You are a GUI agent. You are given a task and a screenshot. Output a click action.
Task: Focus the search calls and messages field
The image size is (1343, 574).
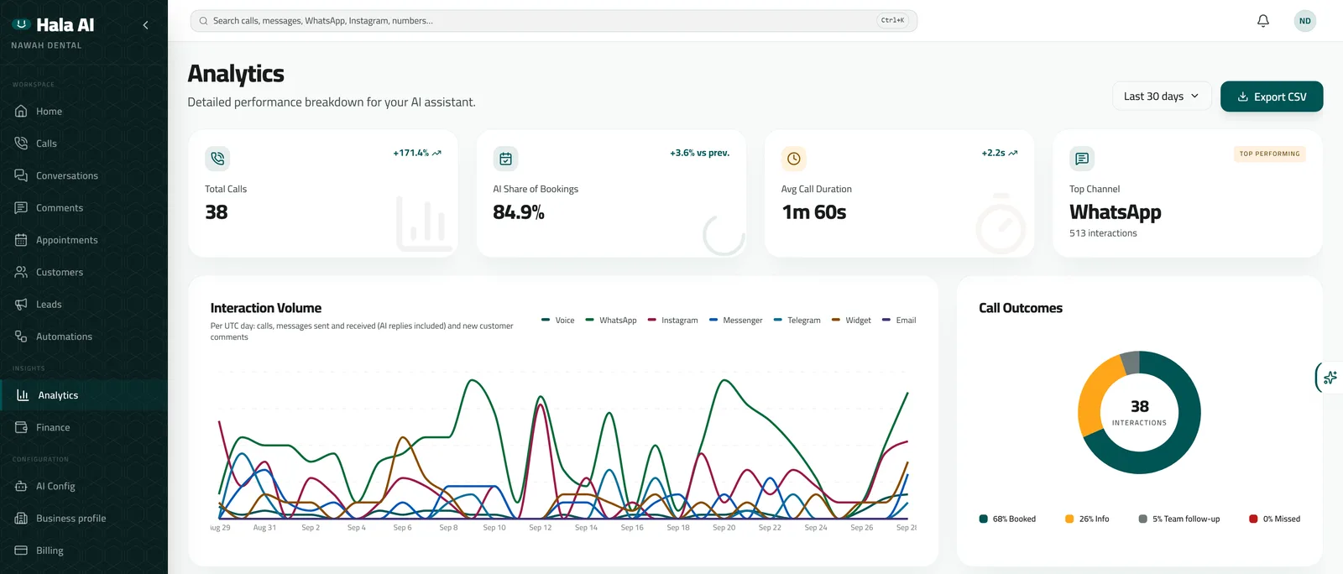pyautogui.click(x=554, y=21)
